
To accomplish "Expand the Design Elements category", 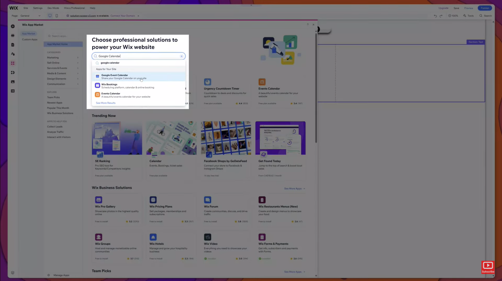I will (63, 79).
